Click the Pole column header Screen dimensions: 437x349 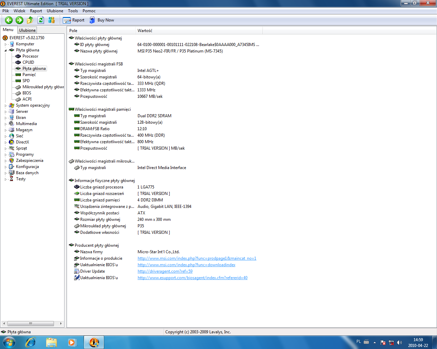point(101,31)
